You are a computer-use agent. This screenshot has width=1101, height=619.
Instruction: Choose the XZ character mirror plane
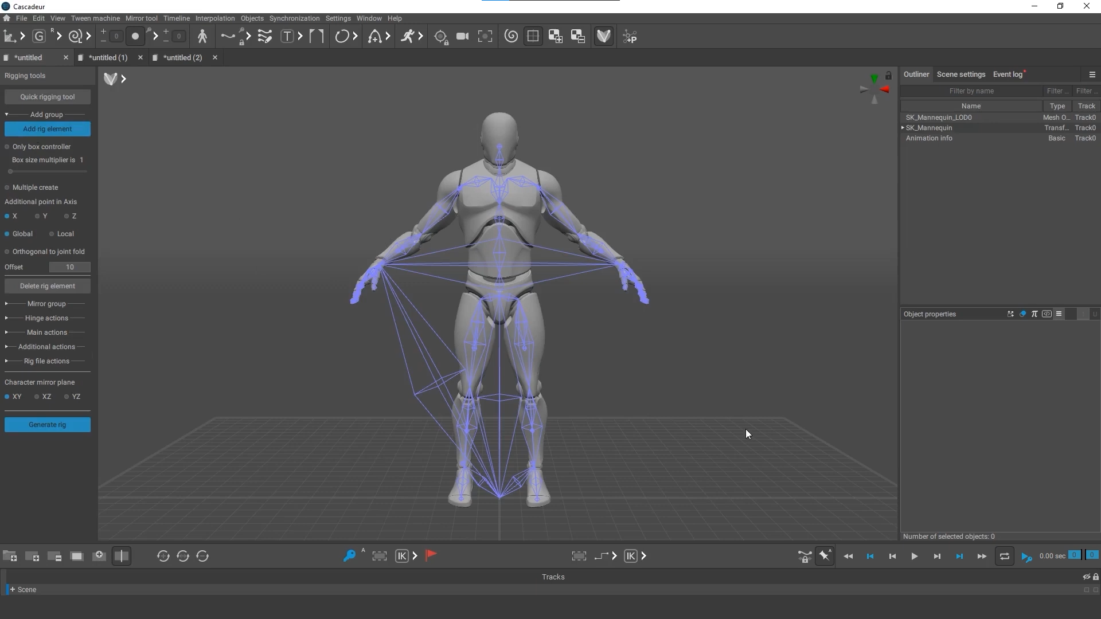(x=37, y=397)
